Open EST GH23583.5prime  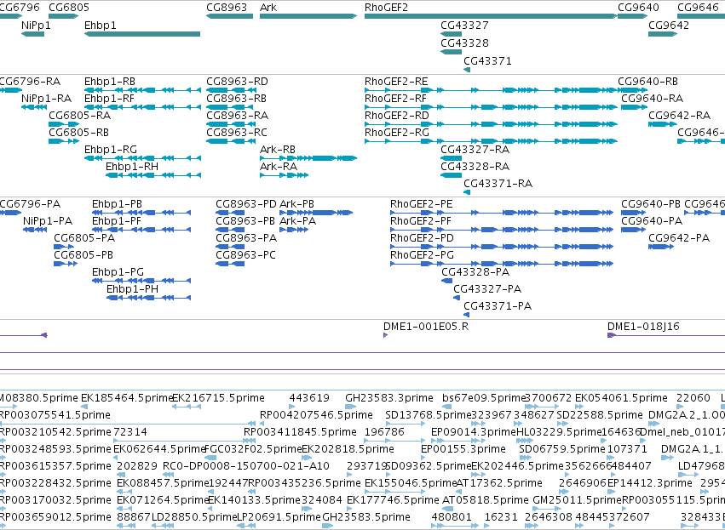pyautogui.click(x=365, y=517)
